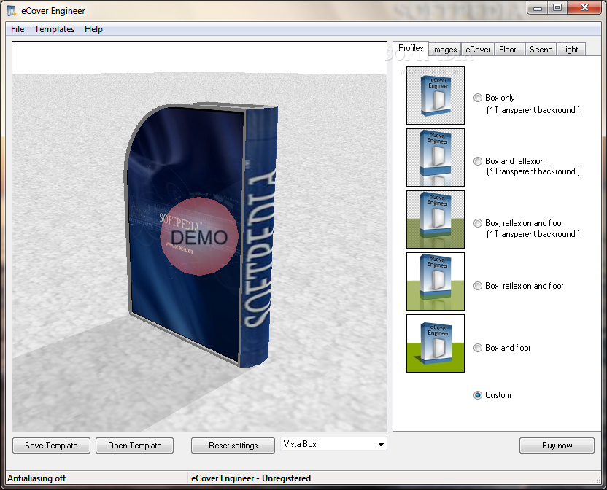The image size is (607, 490).
Task: Switch to the Scene tab
Action: [541, 50]
